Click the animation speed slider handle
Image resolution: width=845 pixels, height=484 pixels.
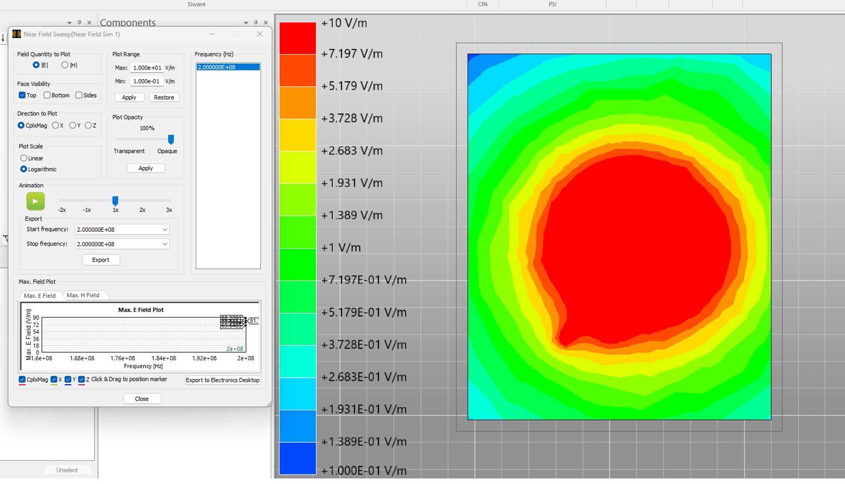click(115, 201)
